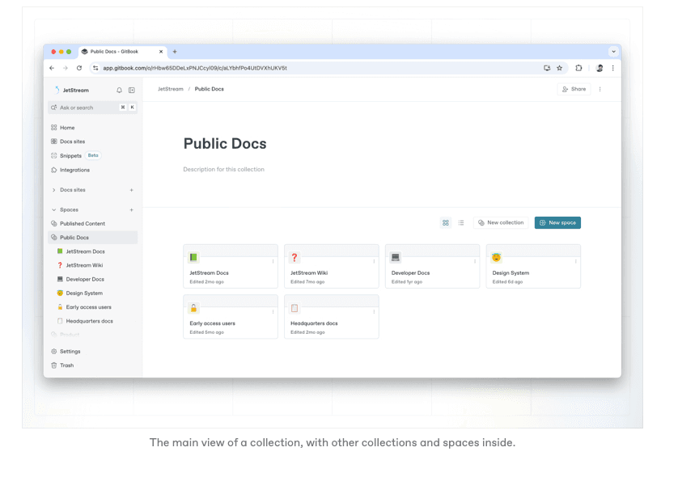Open kebab menu next to Share
The width and height of the screenshot is (678, 477).
(x=600, y=89)
